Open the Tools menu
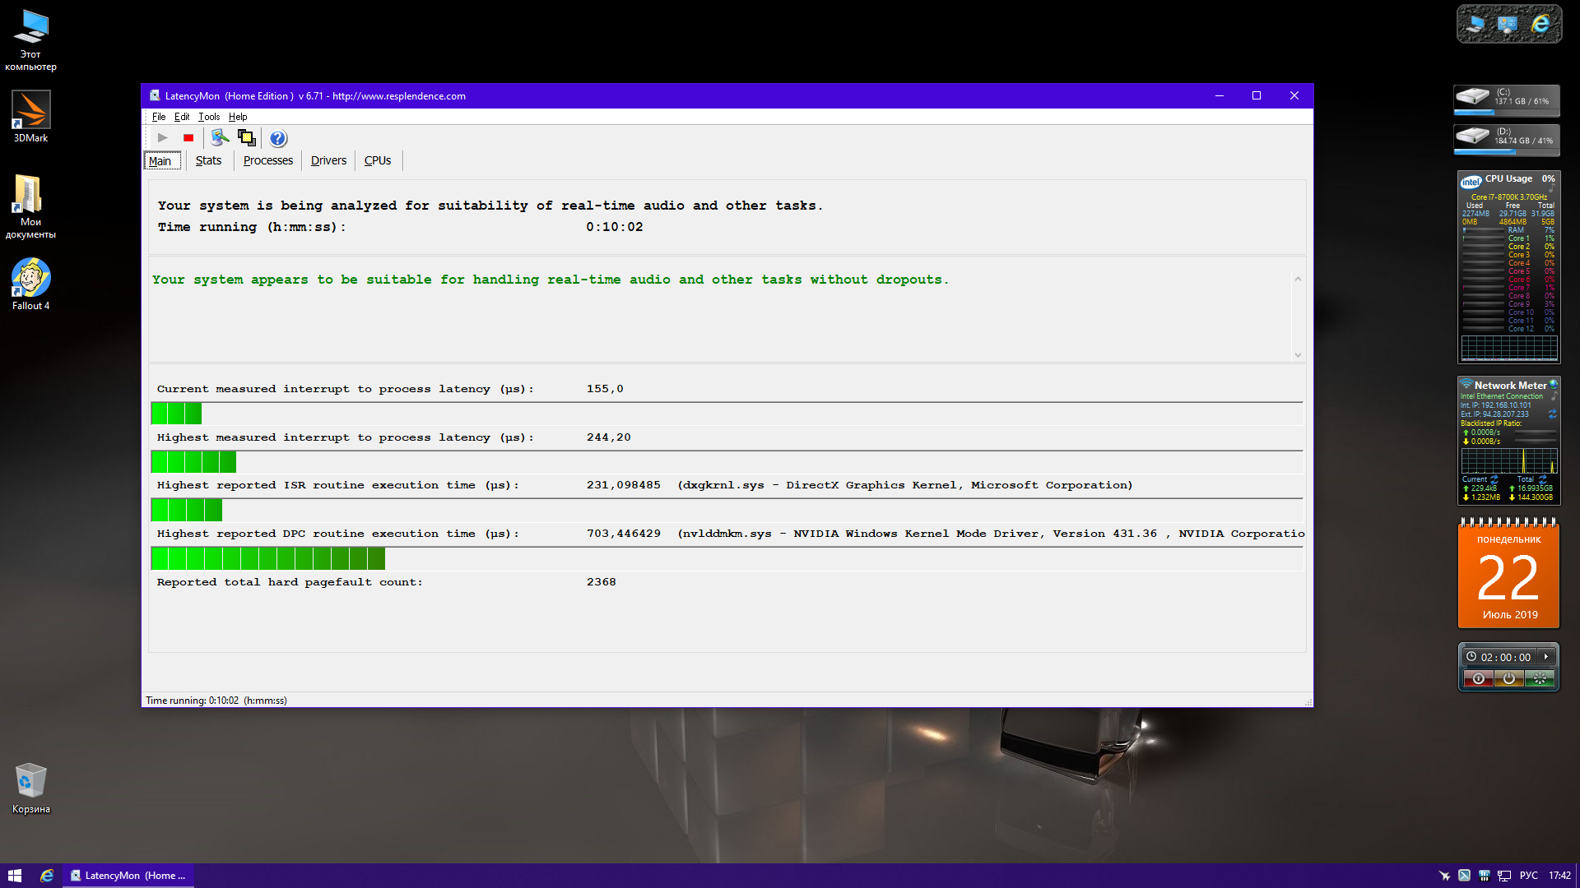 pos(209,117)
